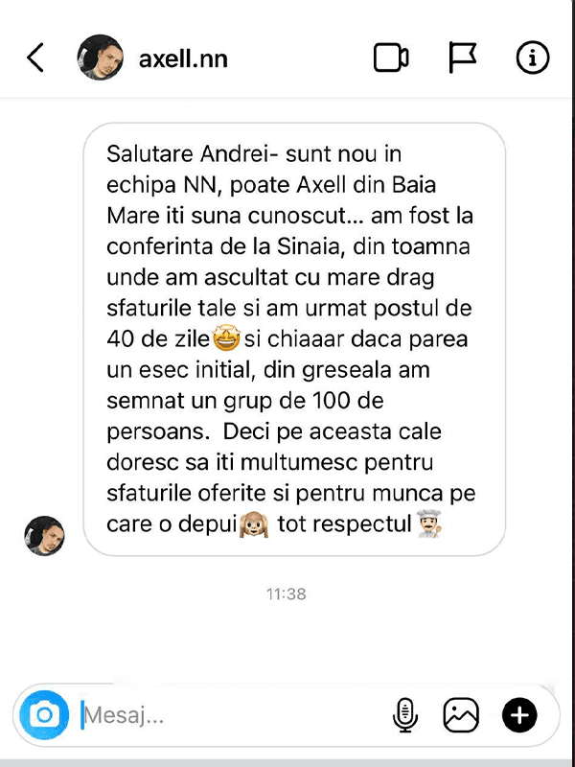Open the axell.nn profile picture in header

[100, 58]
